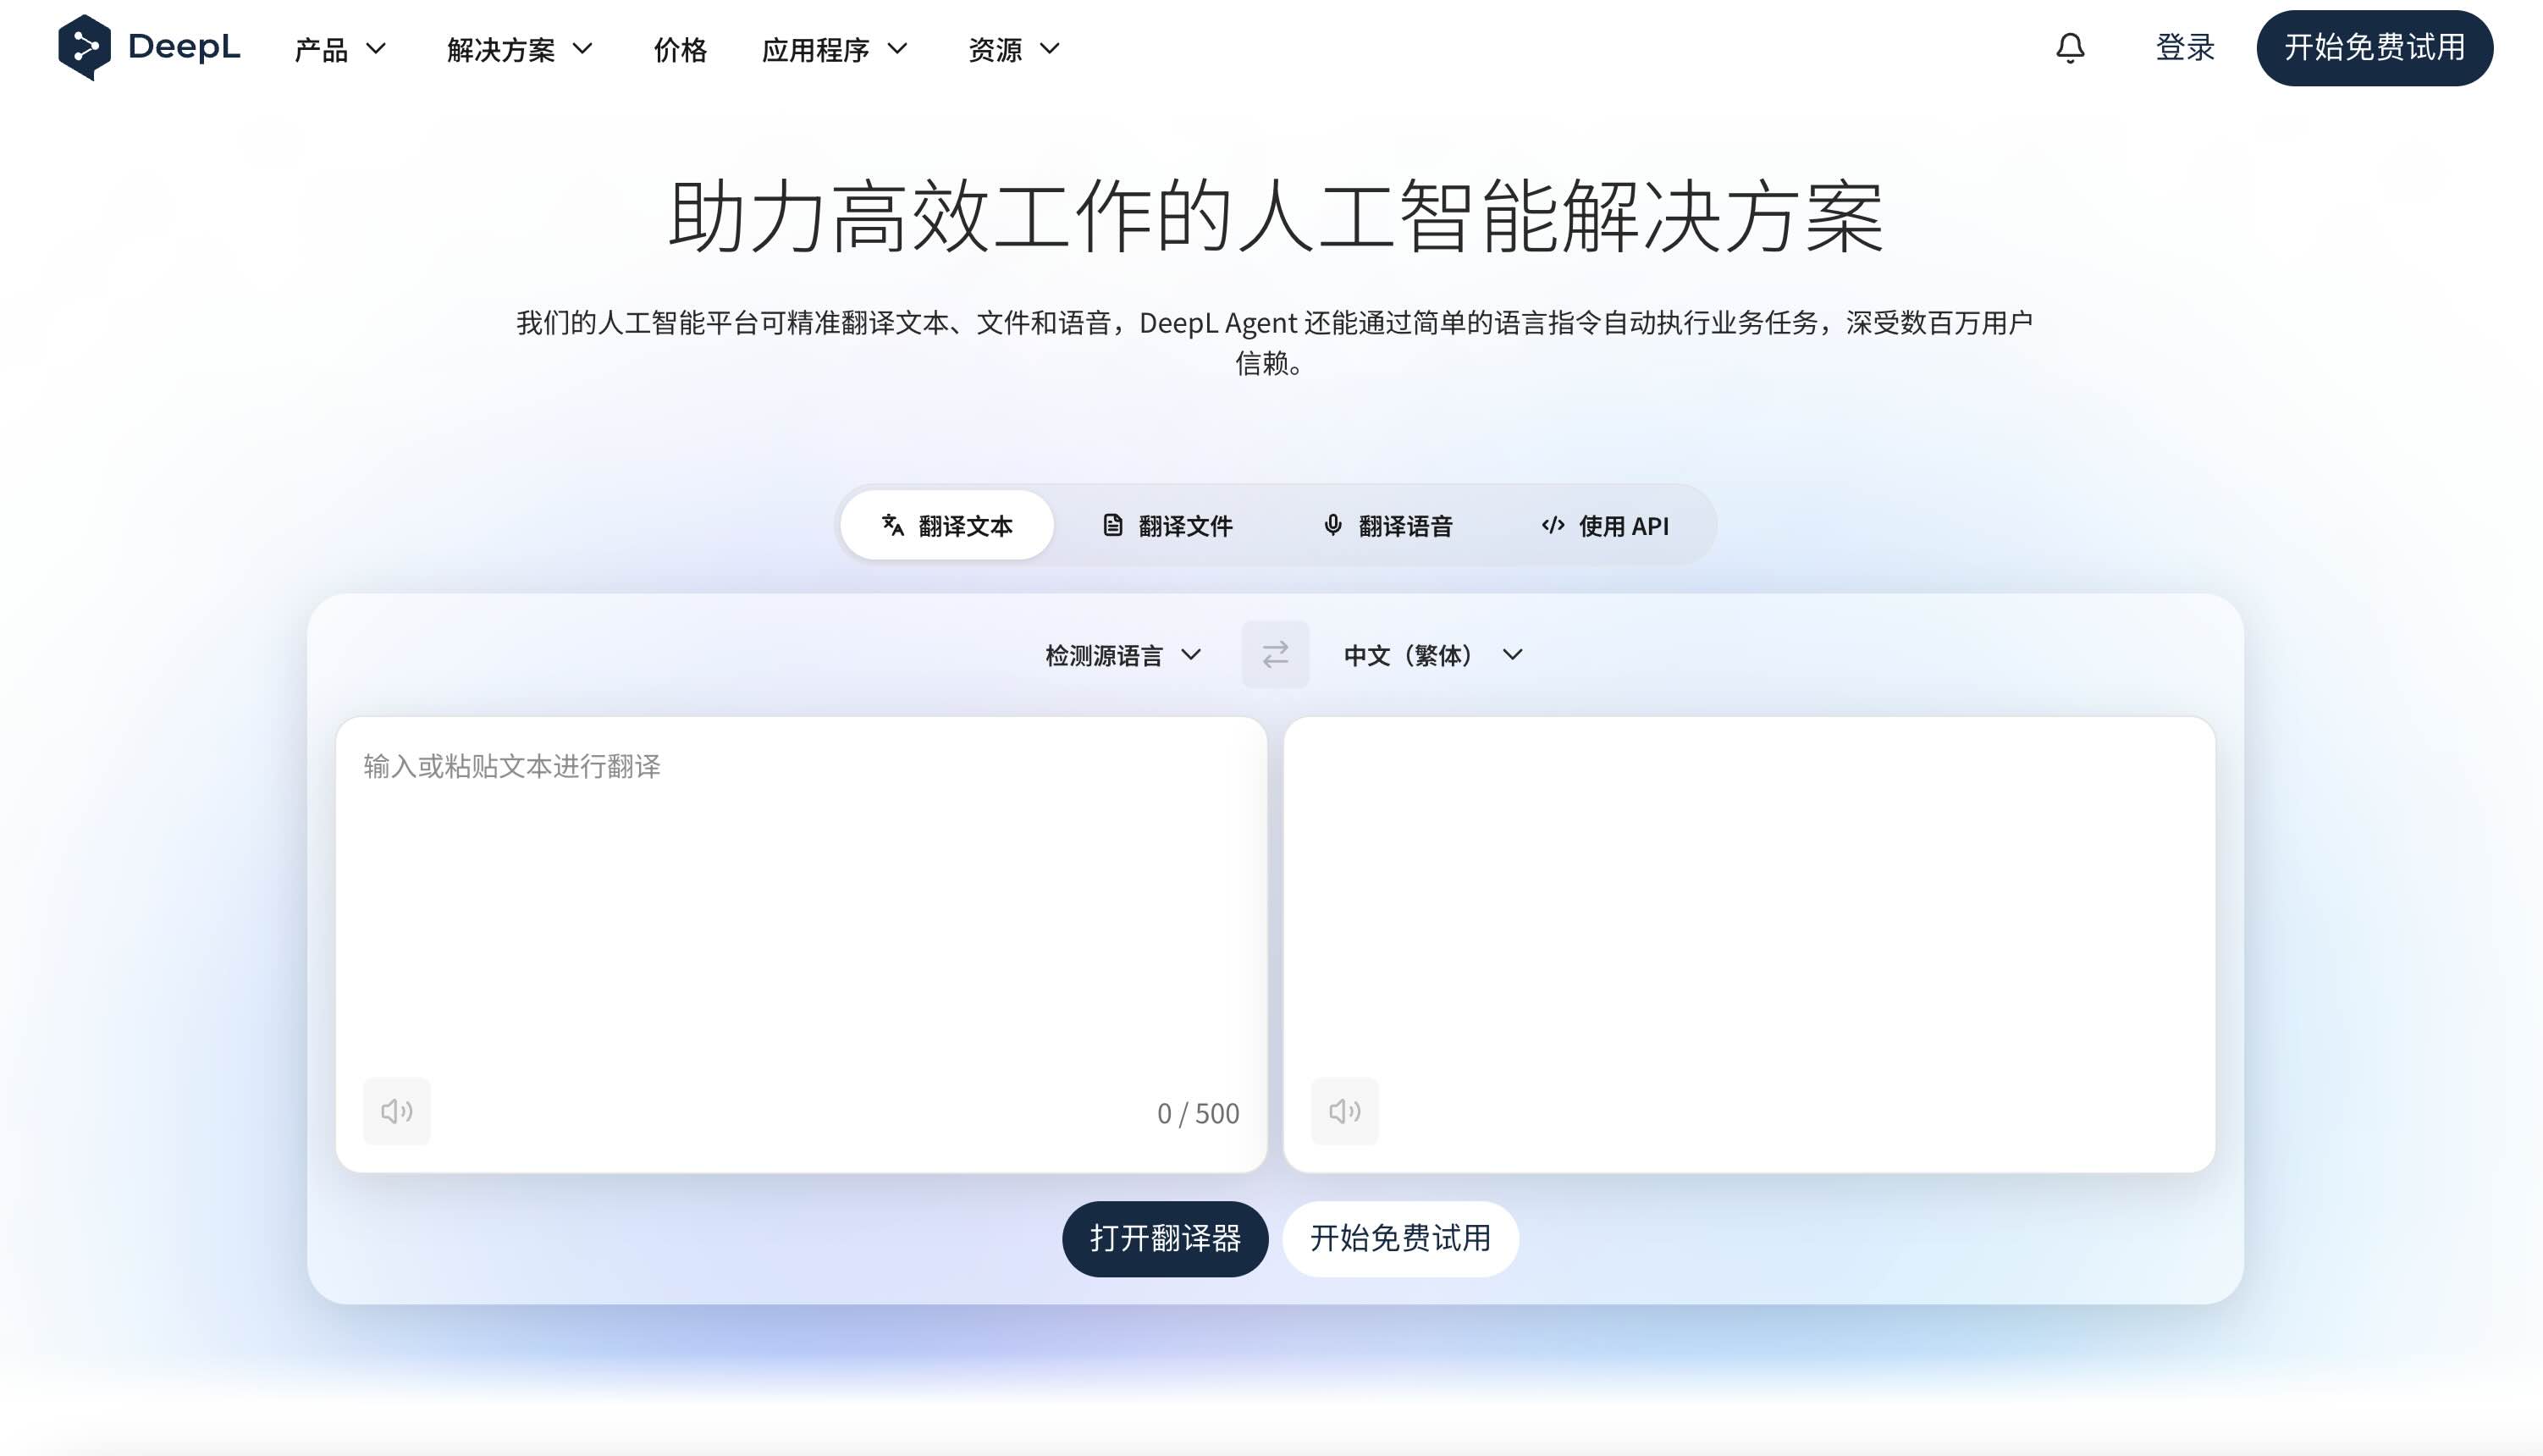Click the document icon on the 翻译文件 tab
The image size is (2543, 1456).
pyautogui.click(x=1113, y=524)
